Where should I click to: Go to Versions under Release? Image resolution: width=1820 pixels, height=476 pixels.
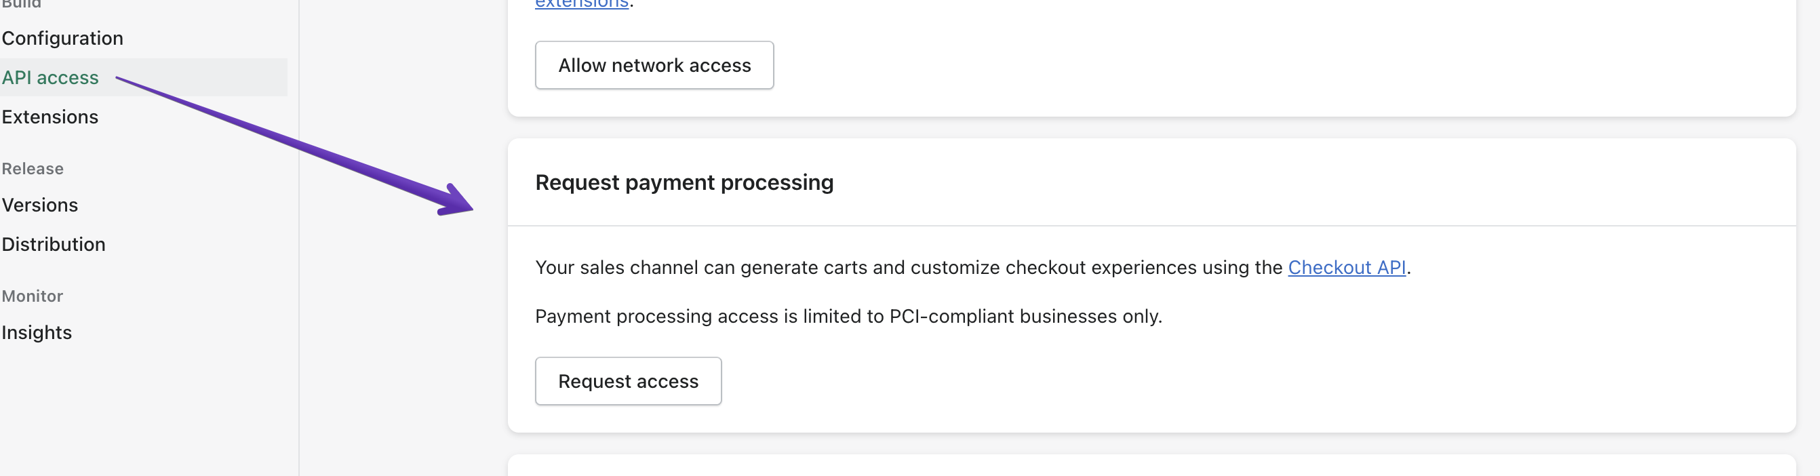pyautogui.click(x=39, y=205)
